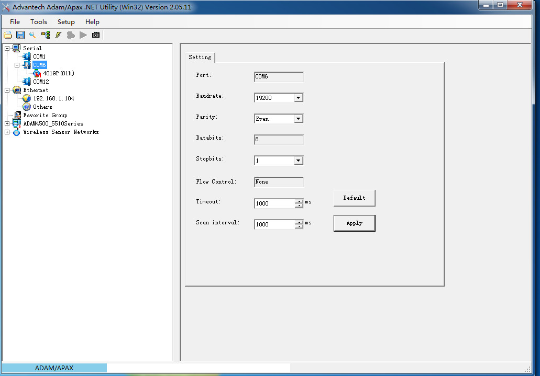Select the COM12 tree entry
This screenshot has width=540, height=376.
pyautogui.click(x=41, y=82)
